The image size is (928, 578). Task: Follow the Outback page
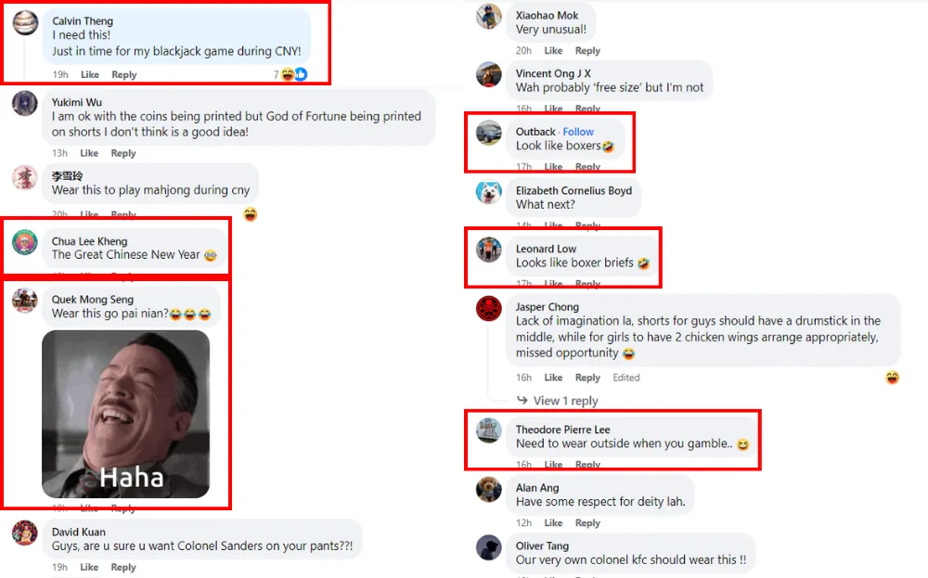tap(578, 132)
